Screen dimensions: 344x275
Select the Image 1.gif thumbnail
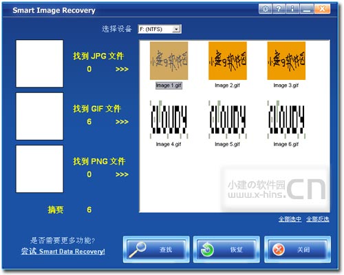169,61
